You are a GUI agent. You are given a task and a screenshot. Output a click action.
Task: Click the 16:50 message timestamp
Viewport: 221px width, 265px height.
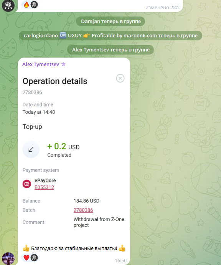121,261
